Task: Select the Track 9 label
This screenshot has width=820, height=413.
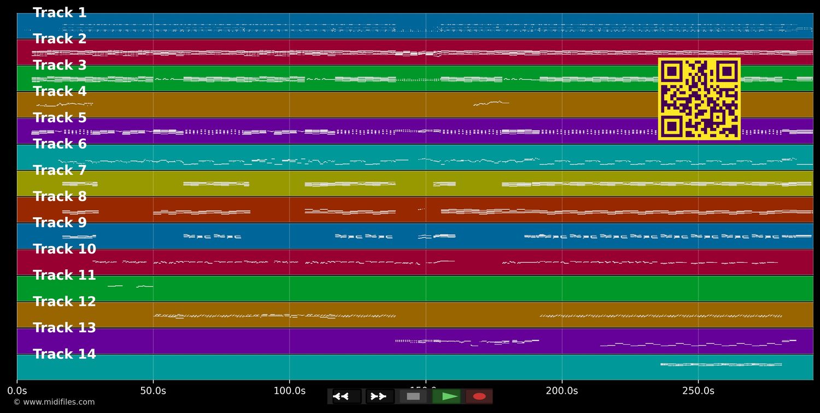Action: coord(60,222)
